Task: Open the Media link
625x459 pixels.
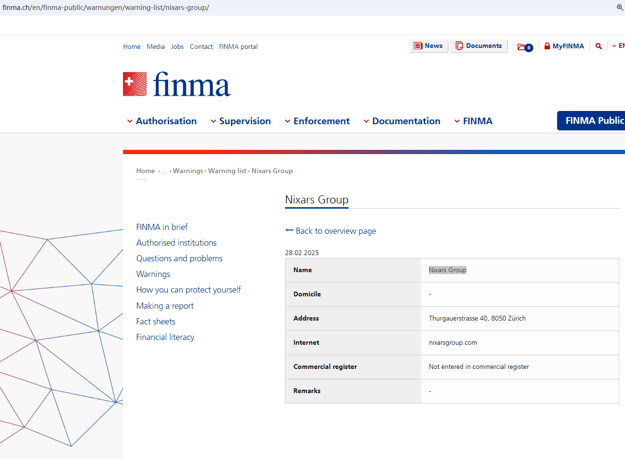Action: tap(156, 46)
